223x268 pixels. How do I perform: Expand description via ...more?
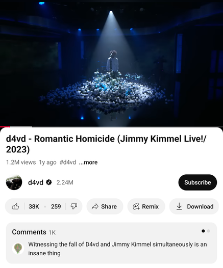88,162
